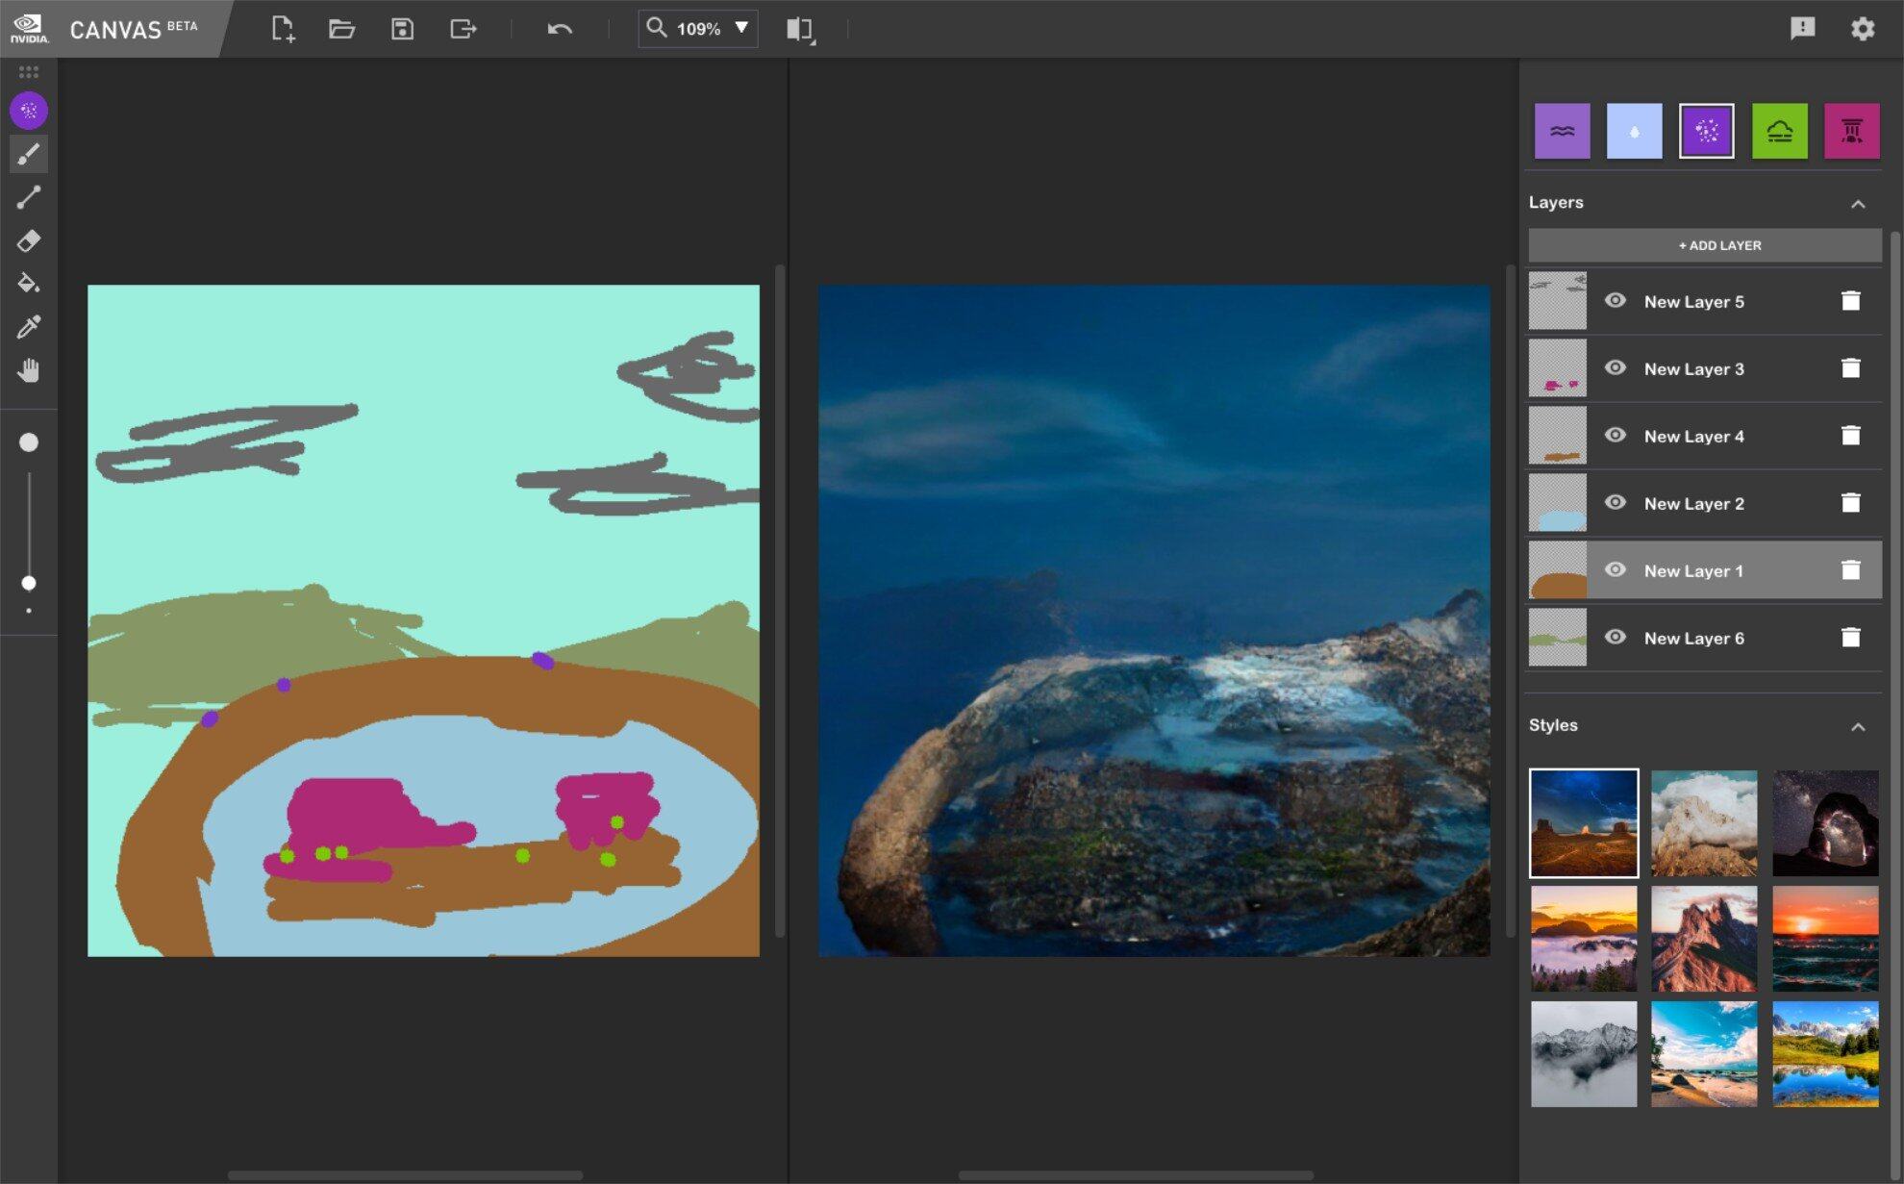Open the 109% zoom dropdown
Viewport: 1904px width, 1184px height.
click(x=741, y=28)
